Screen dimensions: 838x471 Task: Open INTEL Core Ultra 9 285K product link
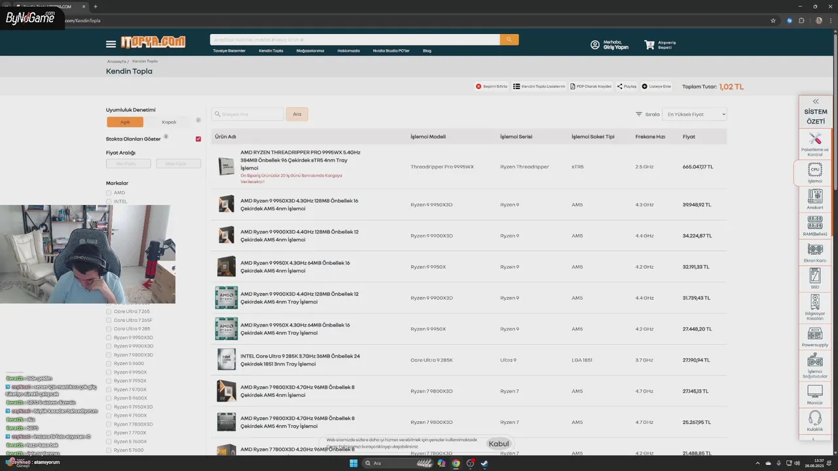click(x=300, y=360)
